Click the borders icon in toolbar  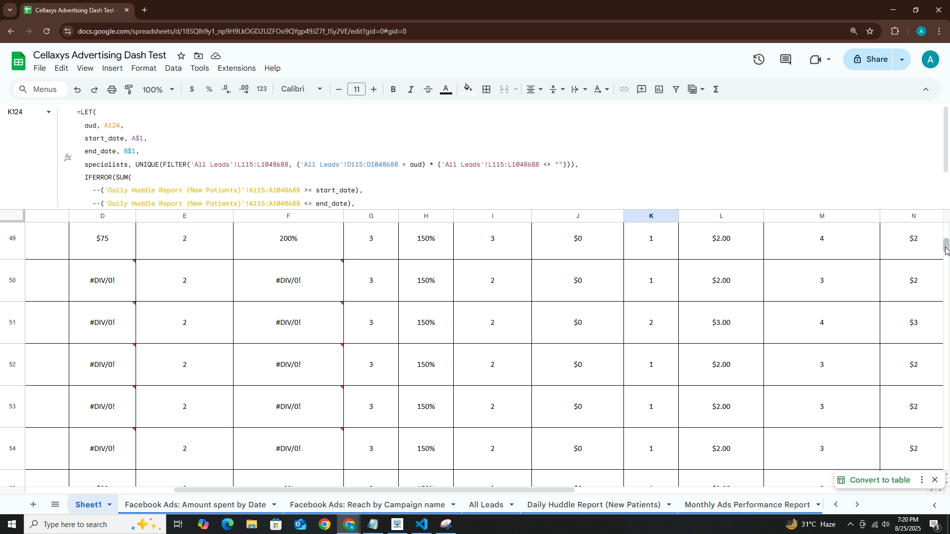(486, 89)
